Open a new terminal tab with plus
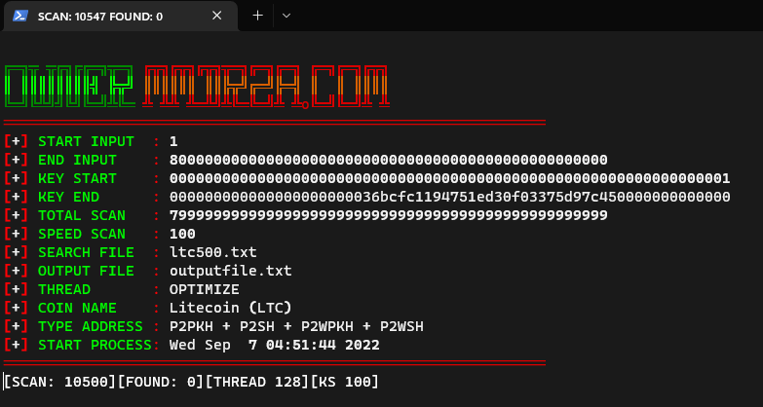This screenshot has width=763, height=407. 258,16
